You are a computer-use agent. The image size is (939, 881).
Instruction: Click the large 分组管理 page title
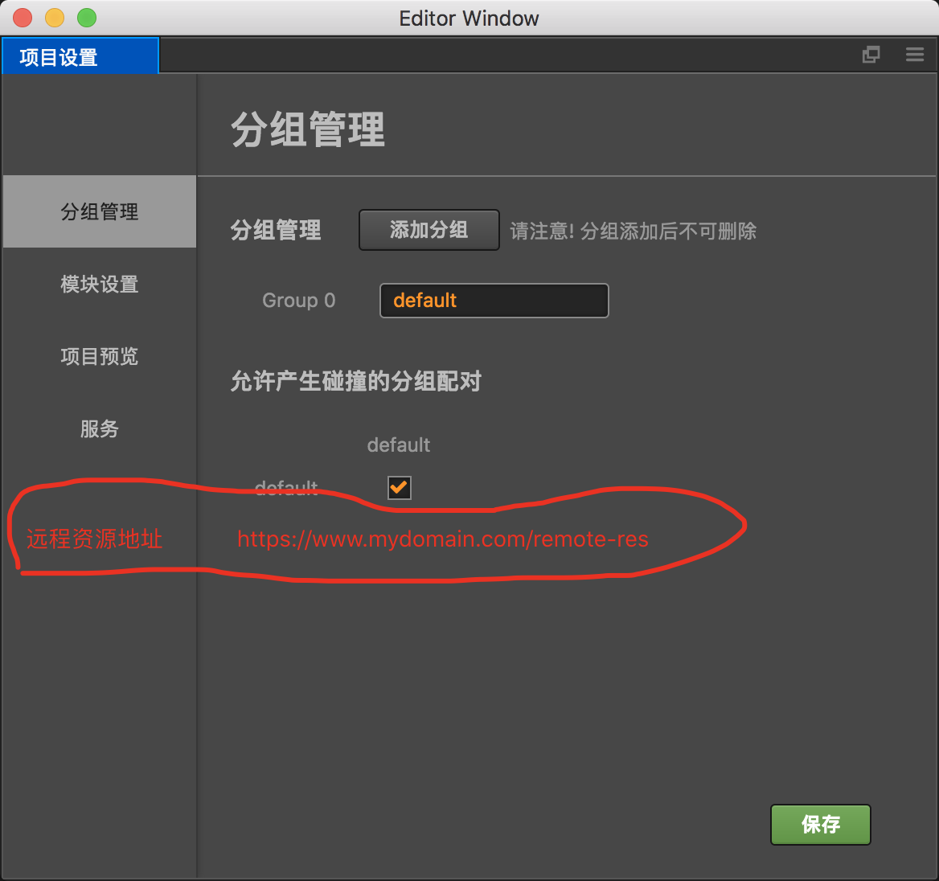point(308,129)
